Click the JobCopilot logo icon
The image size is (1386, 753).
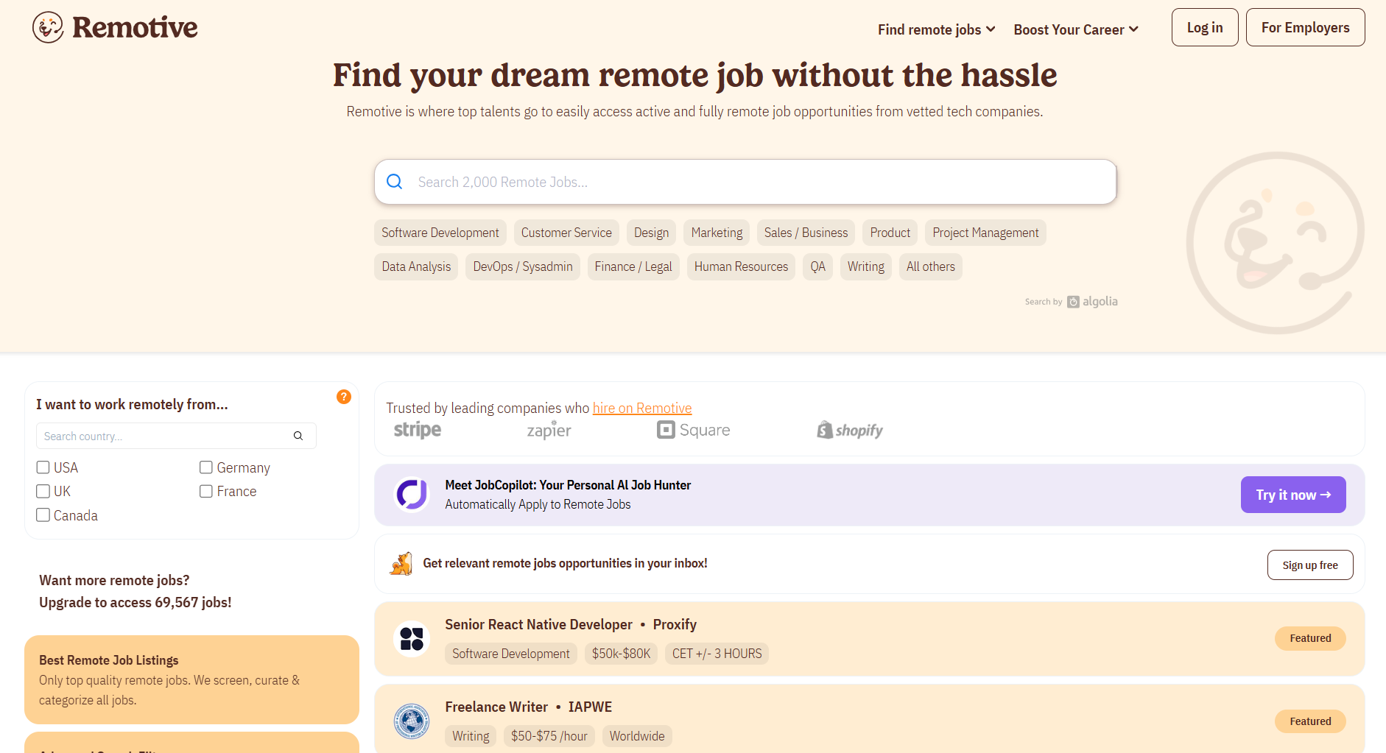coord(412,495)
